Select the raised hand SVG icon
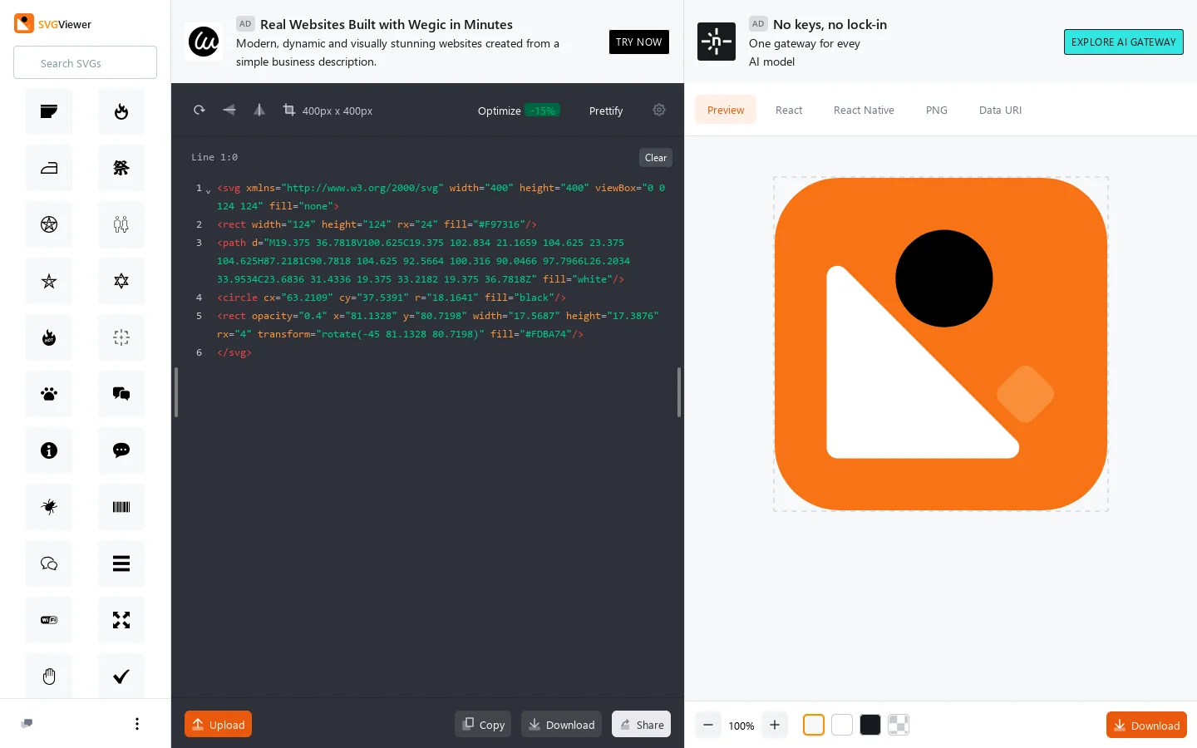Screen dimensions: 1197x748 [49, 677]
